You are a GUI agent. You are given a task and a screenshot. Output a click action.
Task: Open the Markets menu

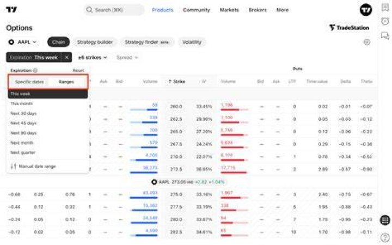tap(229, 10)
